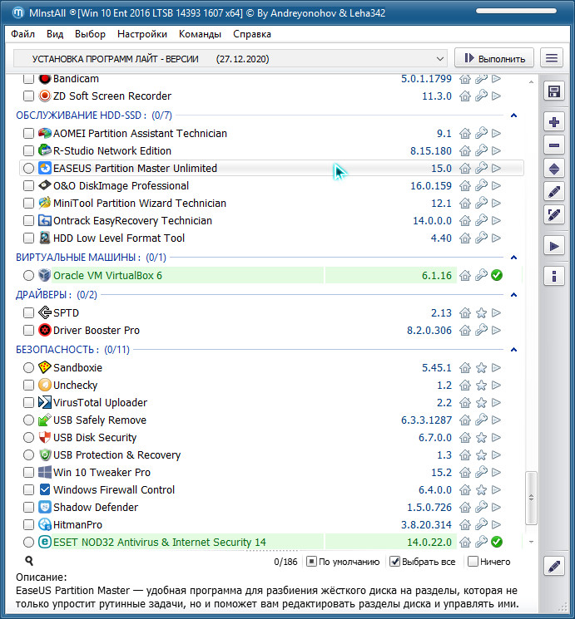The image size is (575, 619).
Task: Click scrollbar down arrow in program list
Action: click(x=532, y=542)
